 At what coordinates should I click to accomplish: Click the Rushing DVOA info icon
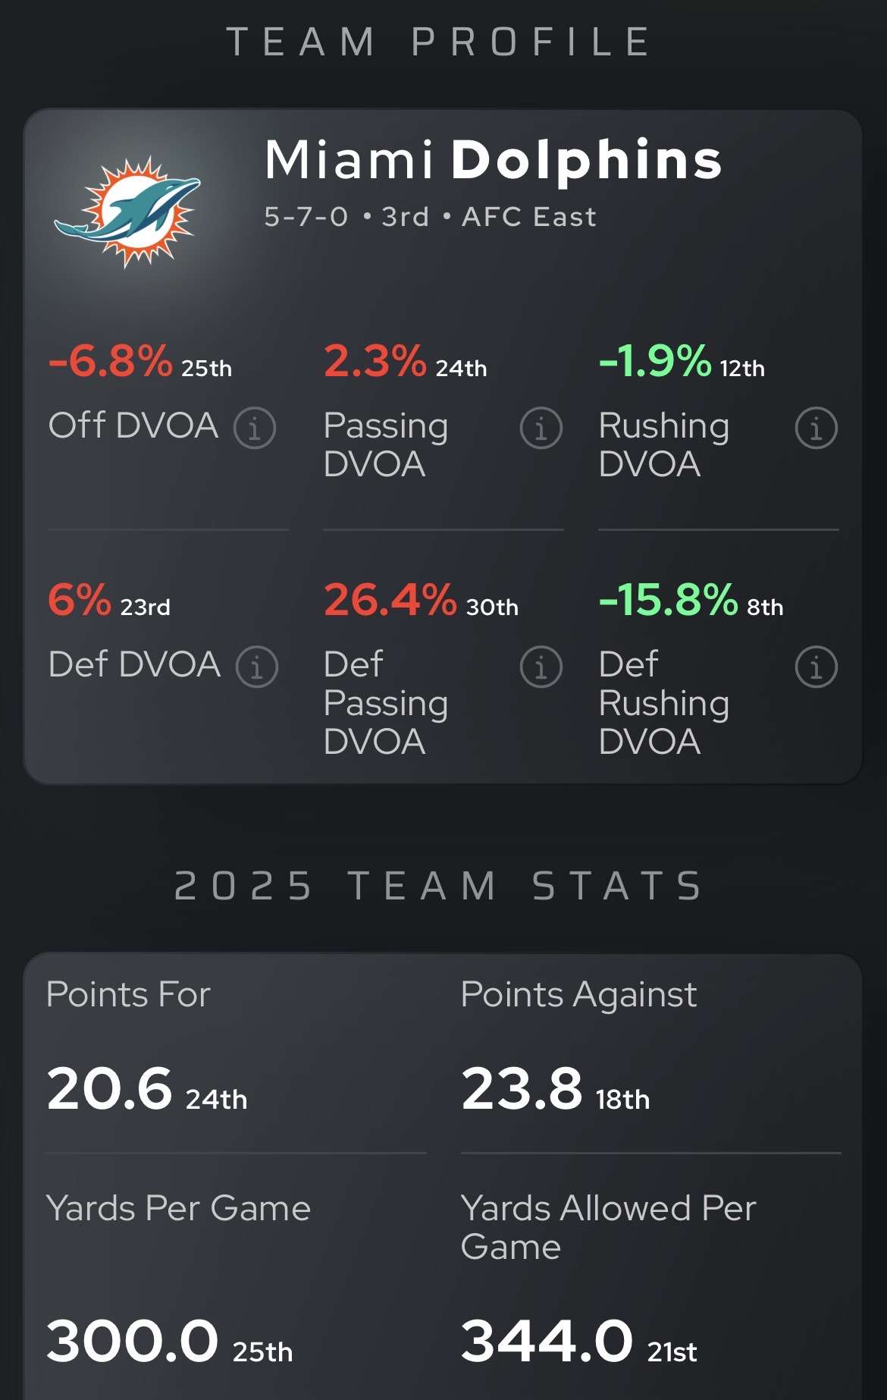click(x=816, y=428)
